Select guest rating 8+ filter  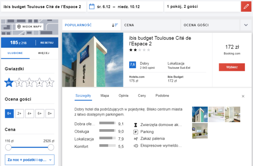(50, 113)
